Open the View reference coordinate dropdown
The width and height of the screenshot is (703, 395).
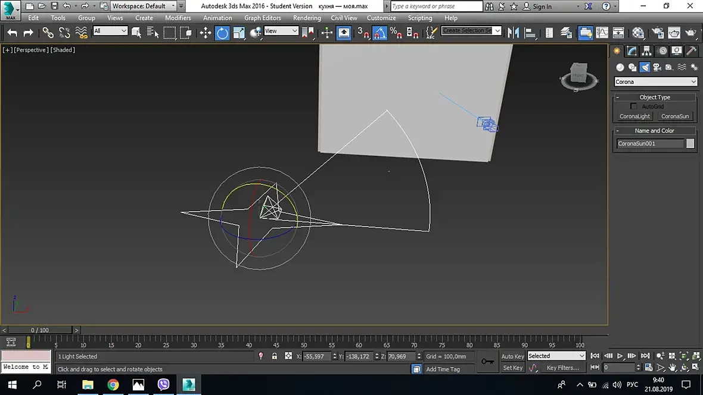(x=281, y=31)
